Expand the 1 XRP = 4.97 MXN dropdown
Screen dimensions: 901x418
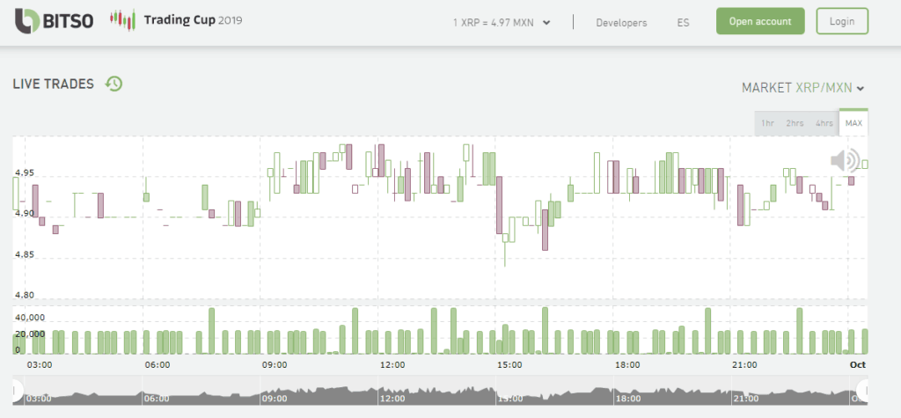[502, 22]
